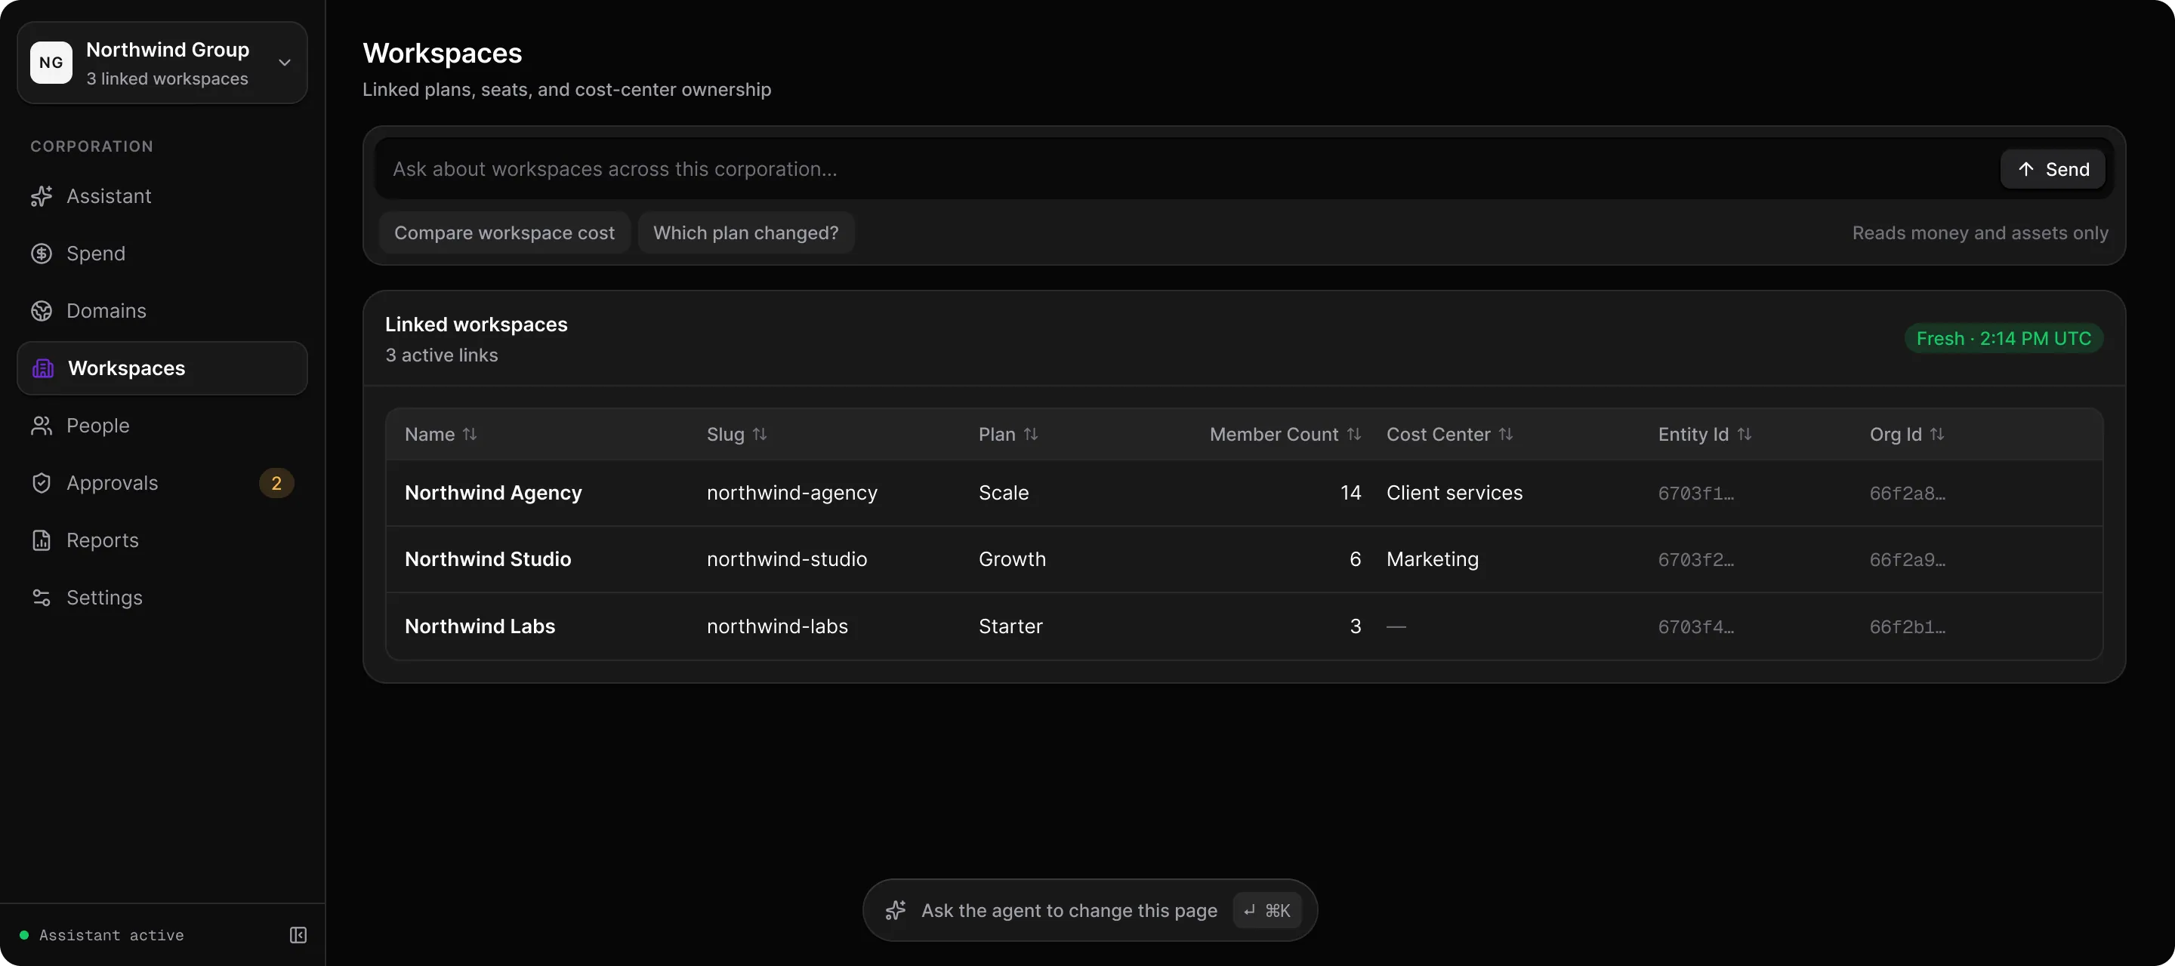Click the Workspaces building icon
Screen dimensions: 2175x966
pyautogui.click(x=43, y=368)
